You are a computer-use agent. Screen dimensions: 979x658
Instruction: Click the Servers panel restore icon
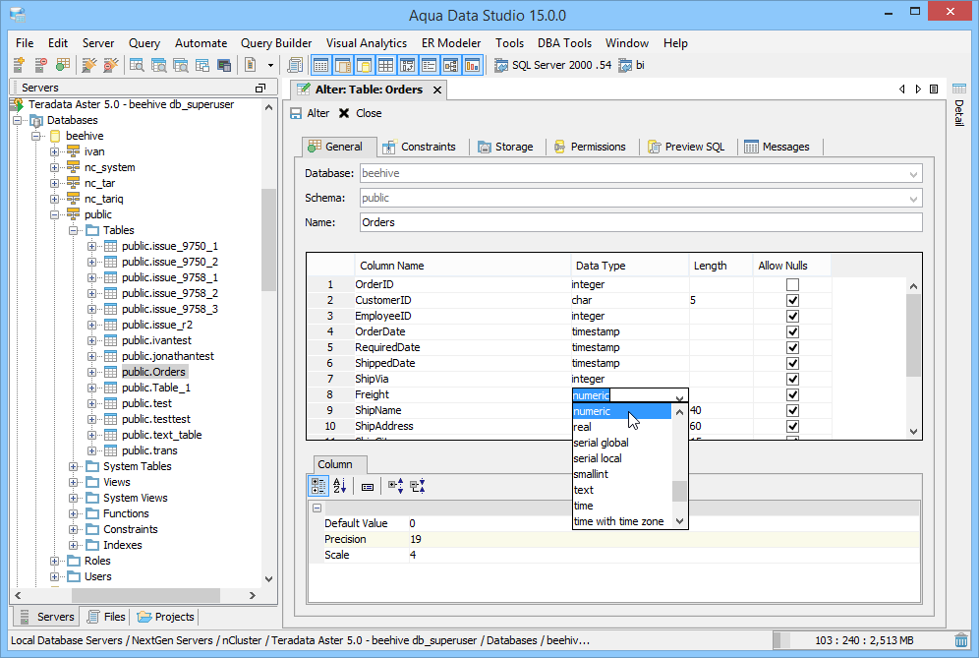(260, 89)
